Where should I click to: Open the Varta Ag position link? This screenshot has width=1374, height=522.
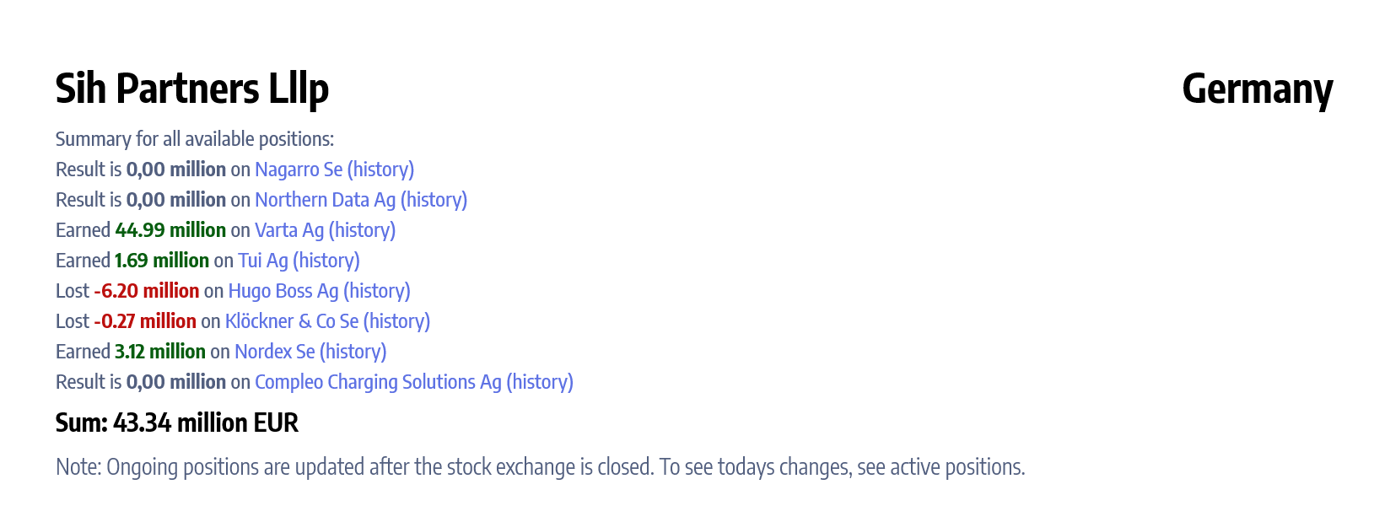pos(288,230)
